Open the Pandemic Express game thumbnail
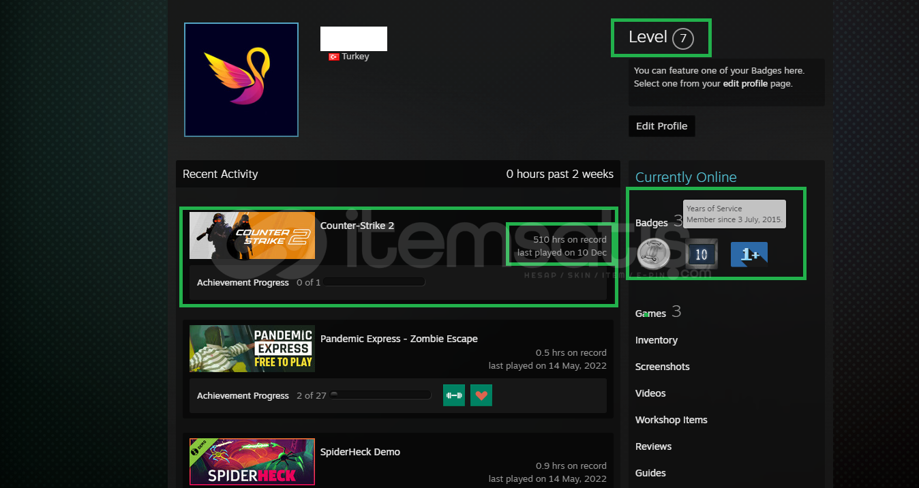 [252, 348]
